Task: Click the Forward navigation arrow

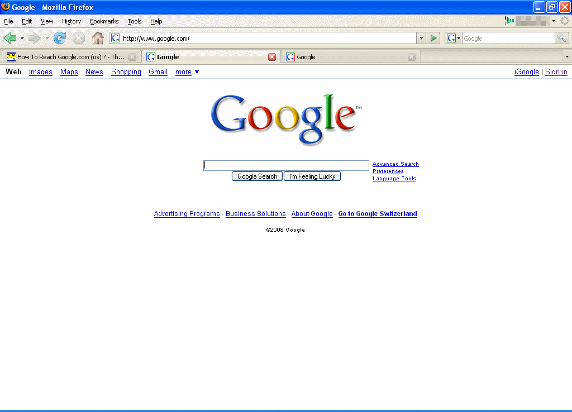Action: [x=34, y=38]
